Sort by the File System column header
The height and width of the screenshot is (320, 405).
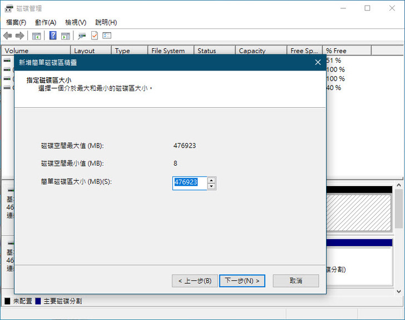[171, 51]
